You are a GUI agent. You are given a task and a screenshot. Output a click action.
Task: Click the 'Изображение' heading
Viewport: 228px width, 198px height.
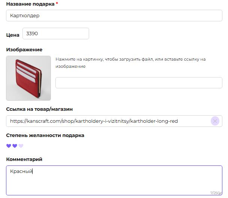pos(24,49)
